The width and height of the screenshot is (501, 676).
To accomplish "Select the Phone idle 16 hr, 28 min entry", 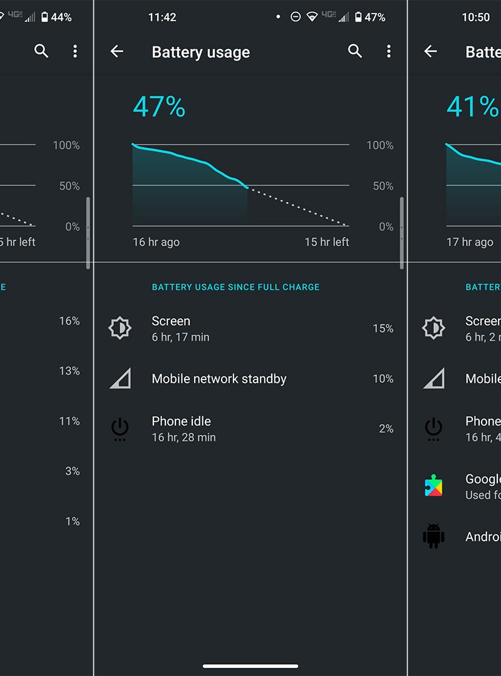I will tap(250, 429).
